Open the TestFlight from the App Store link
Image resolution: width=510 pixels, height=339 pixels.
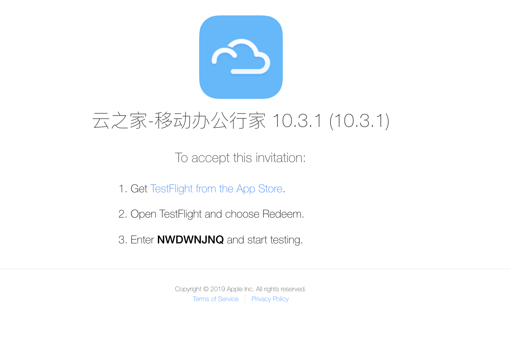[x=216, y=189]
